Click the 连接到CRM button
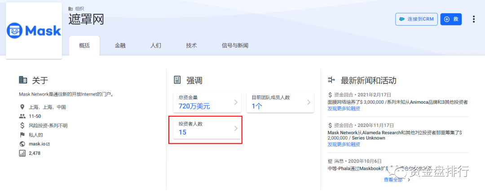Screen dimensions: 485x193 click(x=416, y=19)
